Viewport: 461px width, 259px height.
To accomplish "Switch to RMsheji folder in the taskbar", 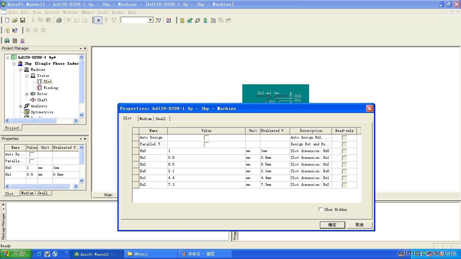I will [151, 254].
